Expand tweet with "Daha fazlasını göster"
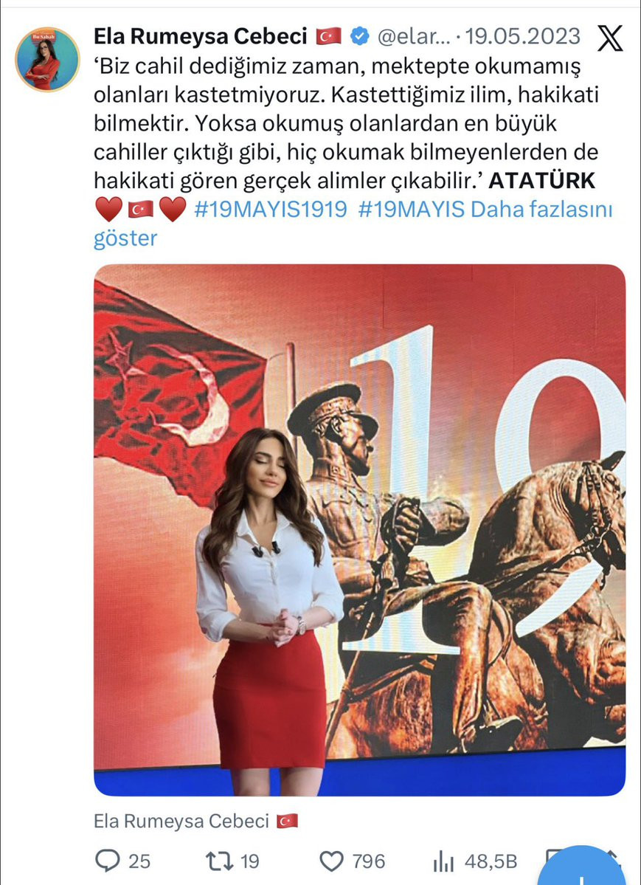Viewport: 641px width, 885px height. [x=353, y=224]
